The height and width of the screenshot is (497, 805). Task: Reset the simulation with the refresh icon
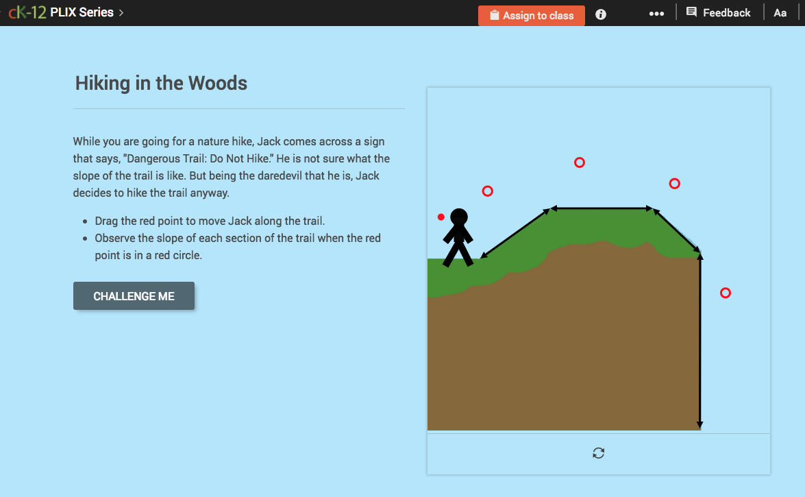pos(598,453)
